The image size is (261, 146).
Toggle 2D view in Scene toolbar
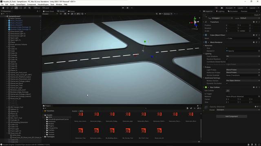pyautogui.click(x=61, y=14)
